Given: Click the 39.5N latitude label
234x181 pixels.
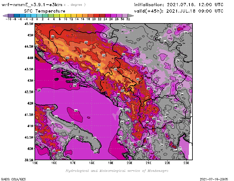Looking at the screenshot, I should (29, 160).
